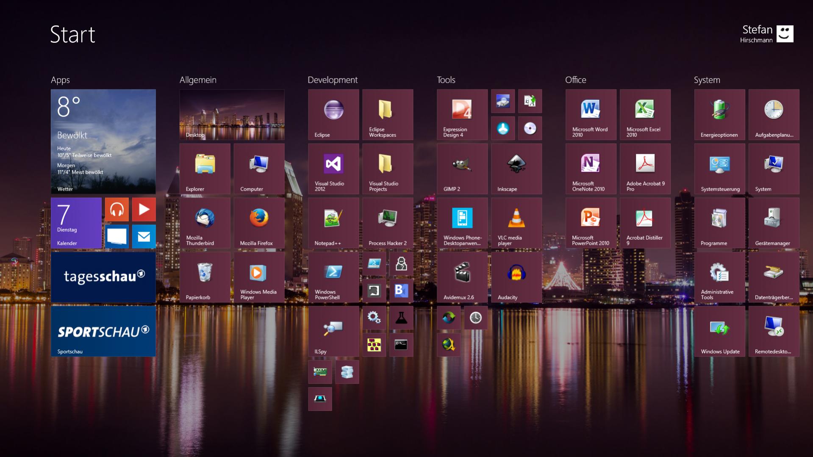This screenshot has height=457, width=813.
Task: Open the Wetter weather tile
Action: 103,141
